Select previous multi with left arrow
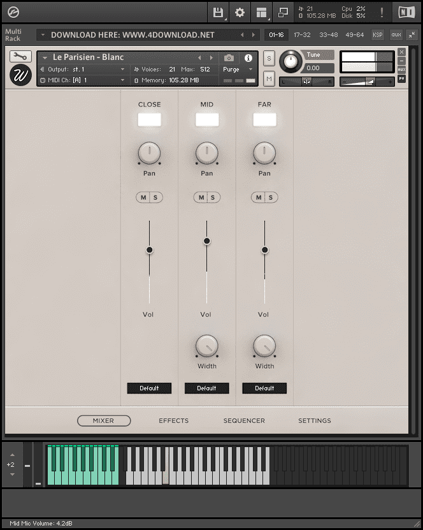 (x=242, y=35)
